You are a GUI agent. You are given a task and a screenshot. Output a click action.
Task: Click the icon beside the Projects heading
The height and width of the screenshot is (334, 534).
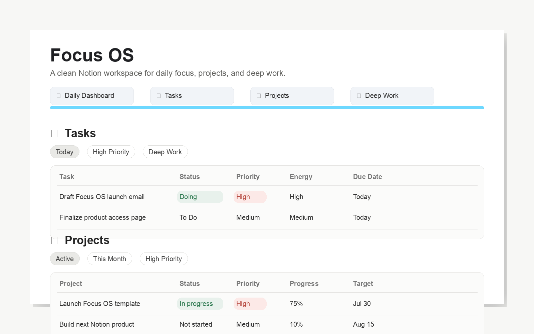[x=54, y=240]
